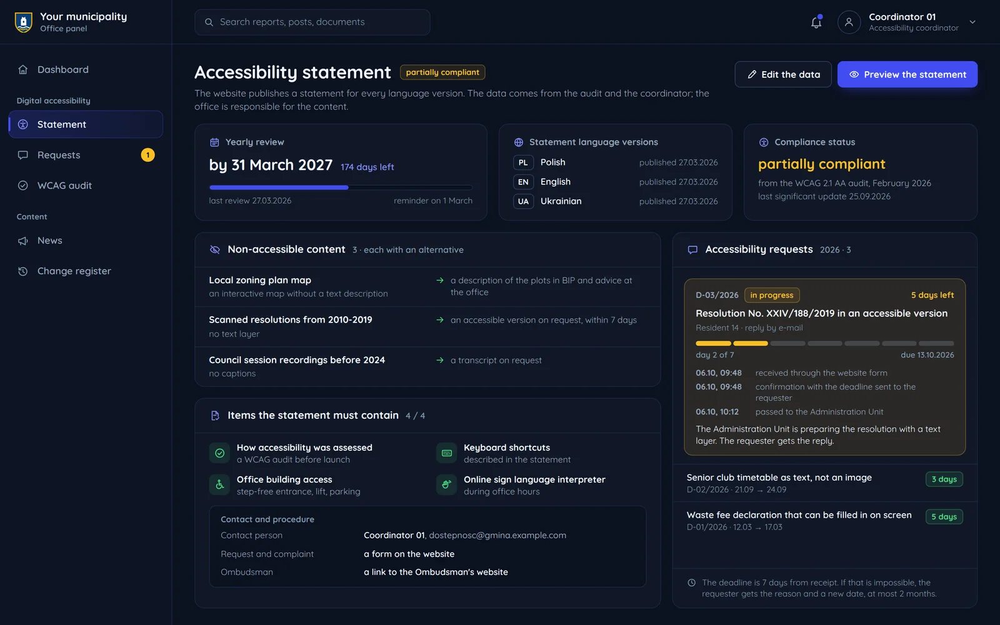Click the link to the Ombudsman's website
1000x625 pixels.
click(436, 572)
